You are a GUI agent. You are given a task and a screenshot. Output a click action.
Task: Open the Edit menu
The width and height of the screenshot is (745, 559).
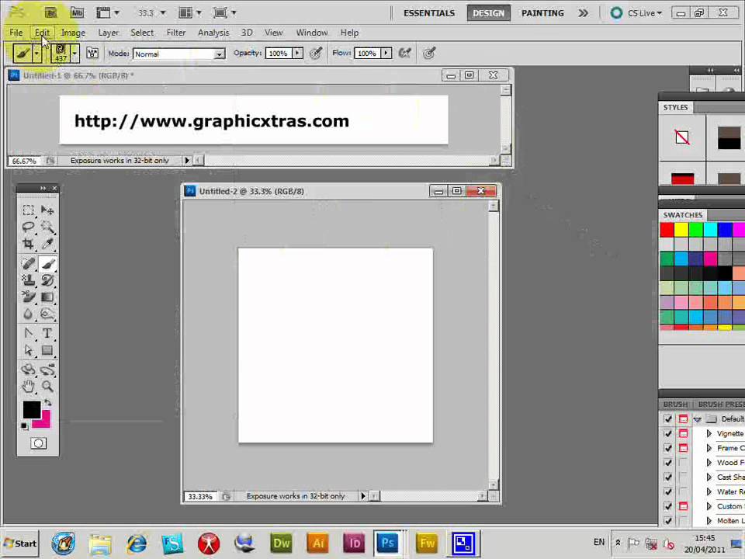42,33
